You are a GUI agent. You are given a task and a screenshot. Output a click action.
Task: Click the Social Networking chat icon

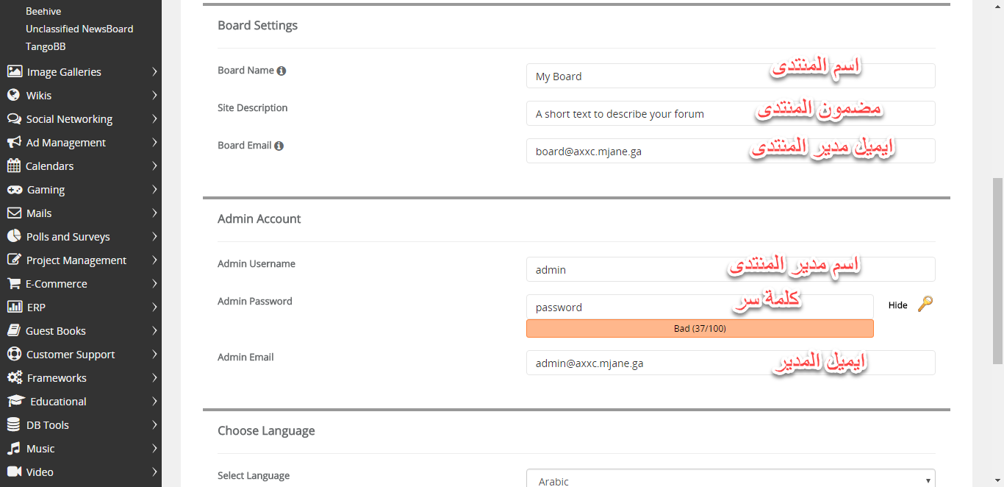13,118
